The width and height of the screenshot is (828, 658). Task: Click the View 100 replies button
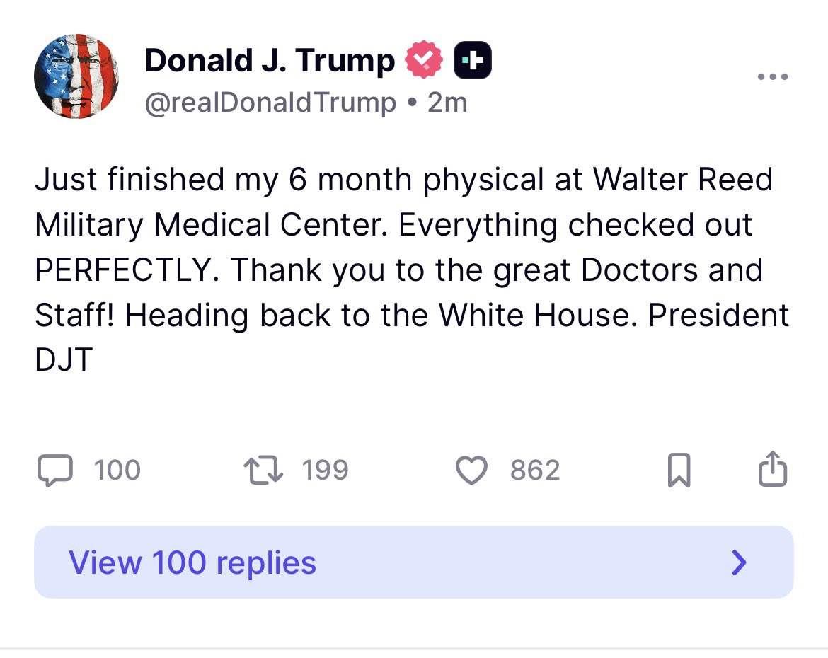point(414,562)
